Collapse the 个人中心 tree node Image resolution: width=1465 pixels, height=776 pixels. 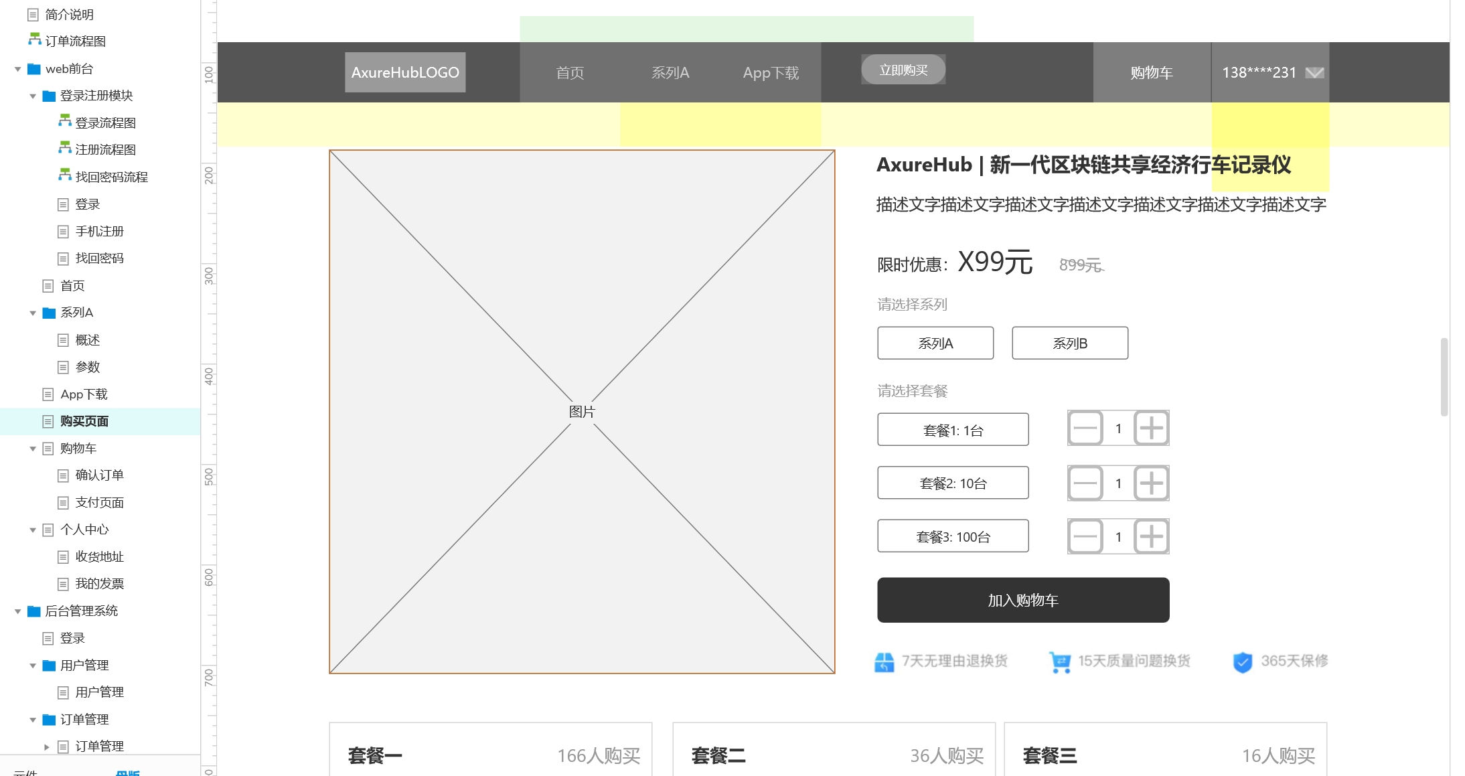click(x=33, y=530)
